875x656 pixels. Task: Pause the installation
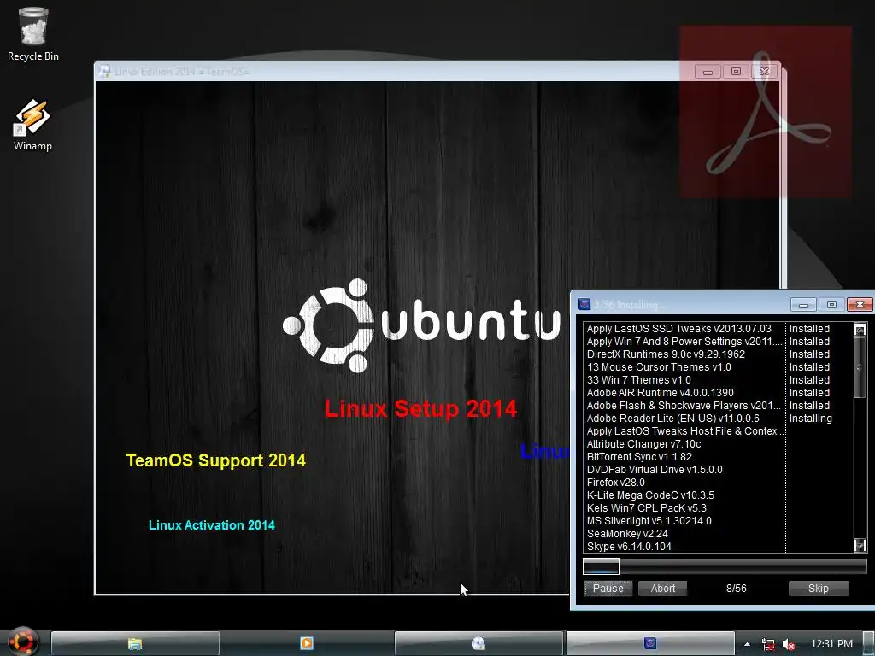pyautogui.click(x=608, y=588)
